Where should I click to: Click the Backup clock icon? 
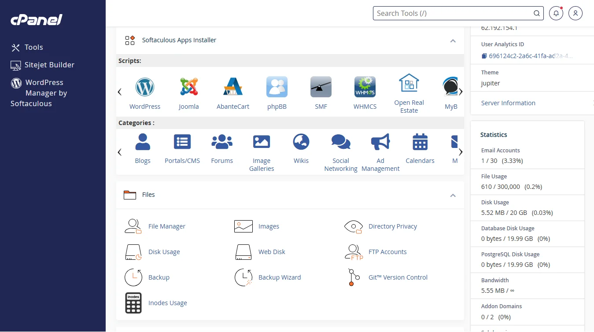(x=133, y=277)
